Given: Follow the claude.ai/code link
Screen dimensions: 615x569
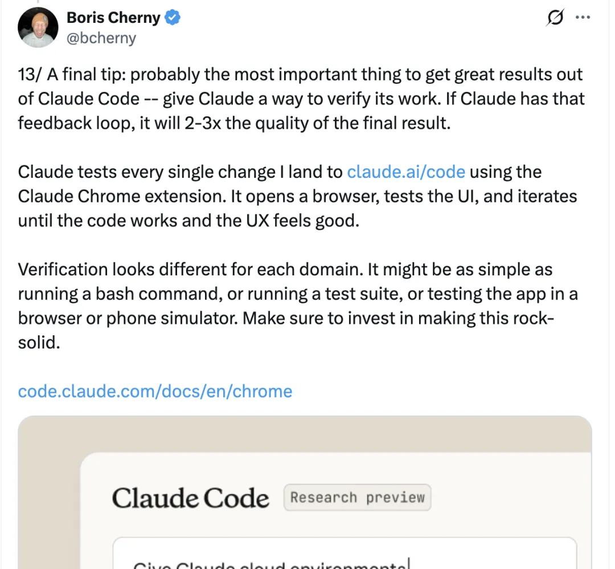Looking at the screenshot, I should point(406,172).
